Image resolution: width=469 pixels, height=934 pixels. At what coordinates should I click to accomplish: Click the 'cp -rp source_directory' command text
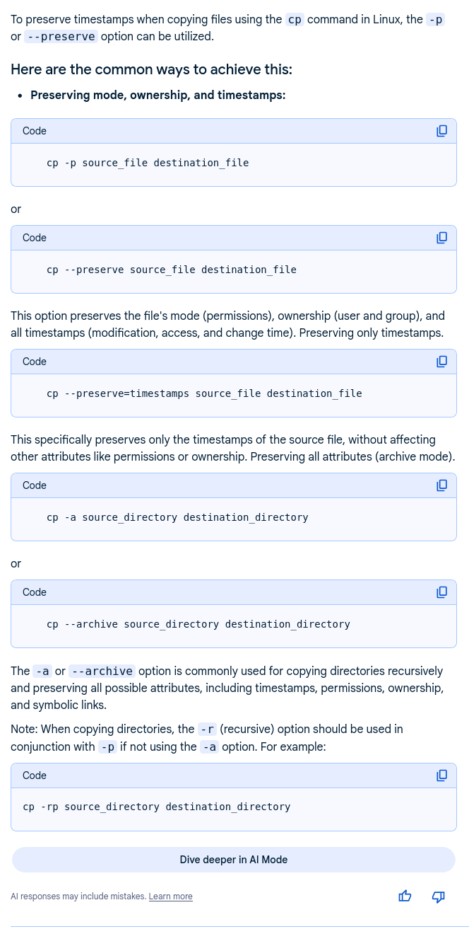157,807
